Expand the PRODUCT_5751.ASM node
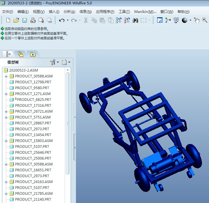This screenshot has width=209, height=203. [x=6, y=117]
